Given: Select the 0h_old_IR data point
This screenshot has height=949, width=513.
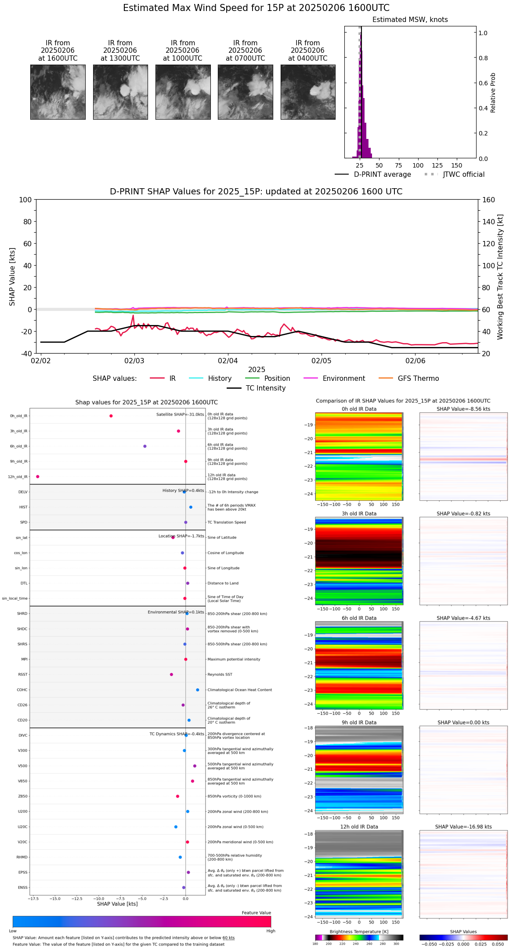Looking at the screenshot, I should tap(111, 416).
